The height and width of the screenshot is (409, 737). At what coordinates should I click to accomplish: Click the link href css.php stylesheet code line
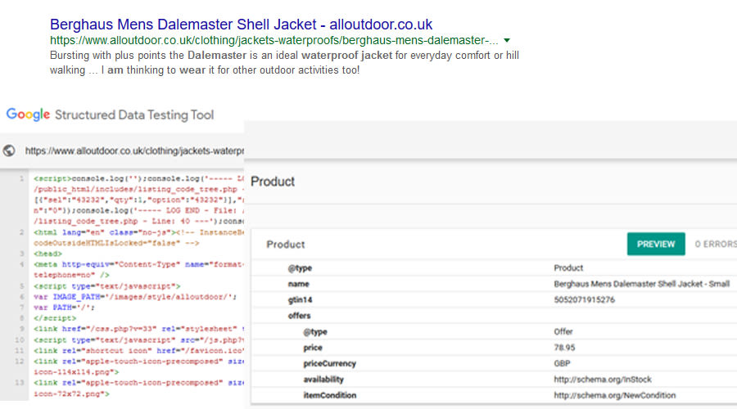click(138, 329)
